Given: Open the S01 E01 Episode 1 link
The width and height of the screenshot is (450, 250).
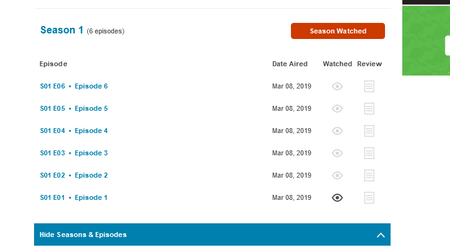Looking at the screenshot, I should pos(74,198).
